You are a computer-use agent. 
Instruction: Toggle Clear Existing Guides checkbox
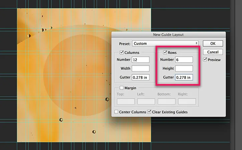point(149,112)
